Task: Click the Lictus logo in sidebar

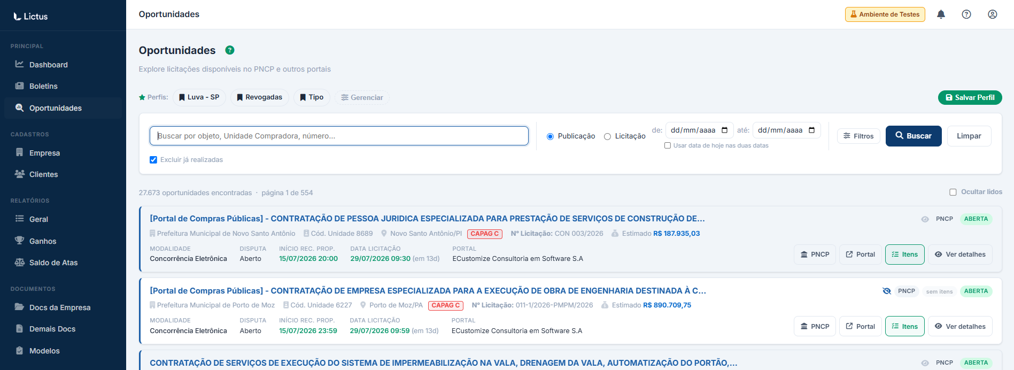Action: 30,17
